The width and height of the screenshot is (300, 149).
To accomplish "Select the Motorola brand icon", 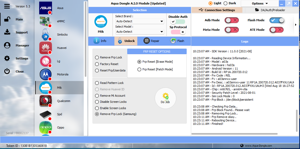I will [46, 74].
